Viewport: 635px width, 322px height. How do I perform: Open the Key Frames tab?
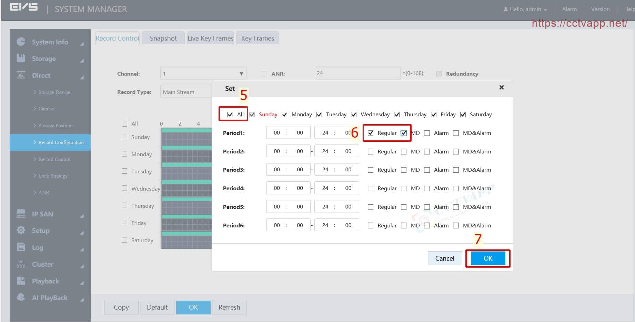click(x=258, y=38)
